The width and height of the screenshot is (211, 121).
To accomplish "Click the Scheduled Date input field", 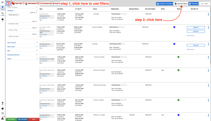I will (x=22, y=24).
